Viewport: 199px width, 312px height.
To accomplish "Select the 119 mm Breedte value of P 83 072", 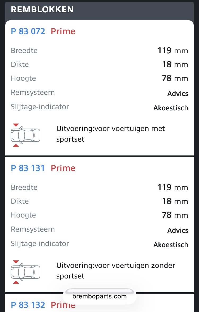I will (172, 51).
